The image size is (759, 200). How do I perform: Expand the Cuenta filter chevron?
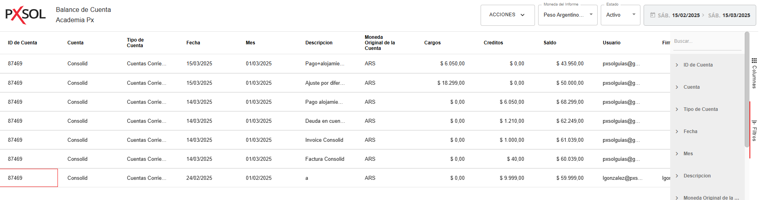(677, 87)
